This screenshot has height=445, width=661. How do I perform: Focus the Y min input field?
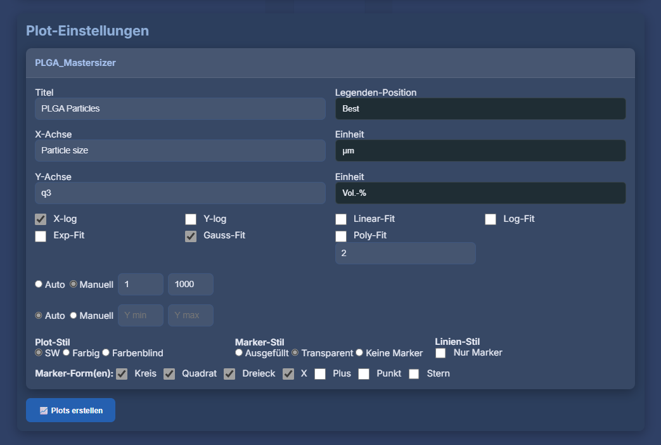(x=141, y=315)
